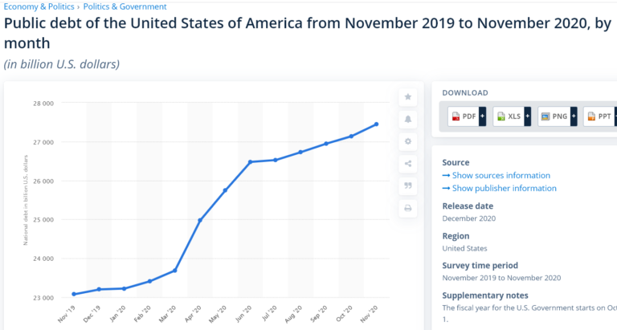This screenshot has width=617, height=330.
Task: Open Show publisher information link
Action: [x=500, y=189]
